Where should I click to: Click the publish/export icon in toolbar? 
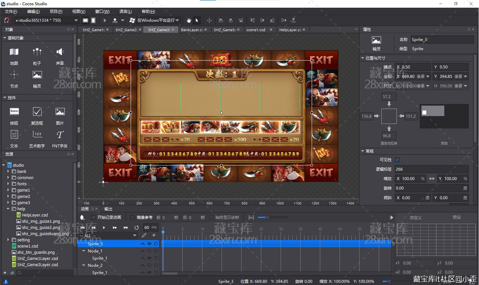115,20
